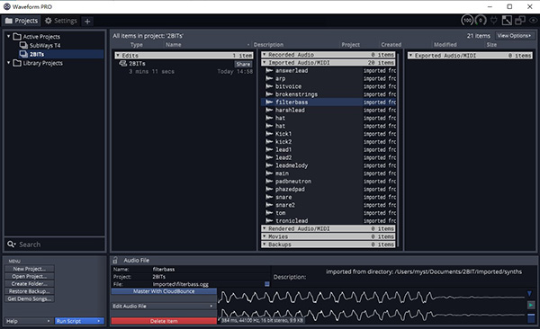
Task: Open the Edit Audio File dropdown
Action: (x=164, y=306)
